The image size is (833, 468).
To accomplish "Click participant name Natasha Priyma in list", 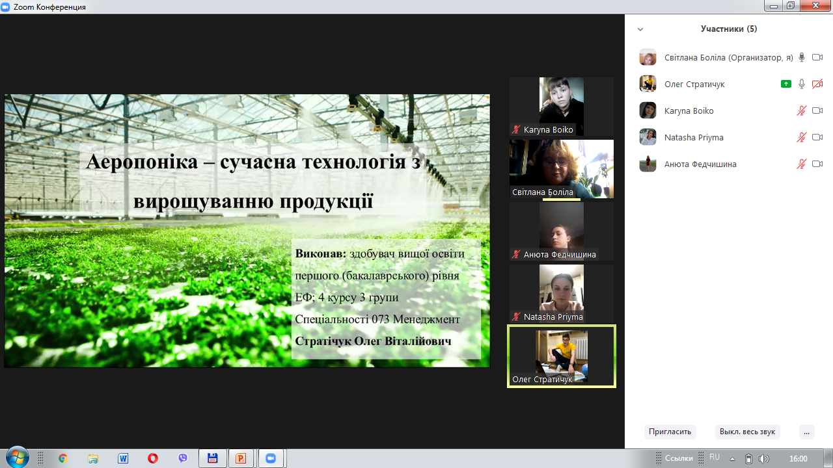I will (x=694, y=137).
